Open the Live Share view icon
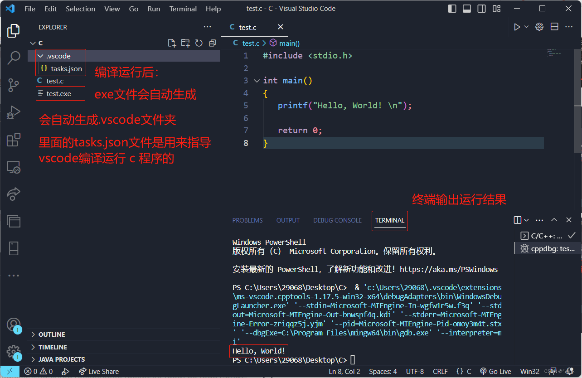 click(14, 194)
